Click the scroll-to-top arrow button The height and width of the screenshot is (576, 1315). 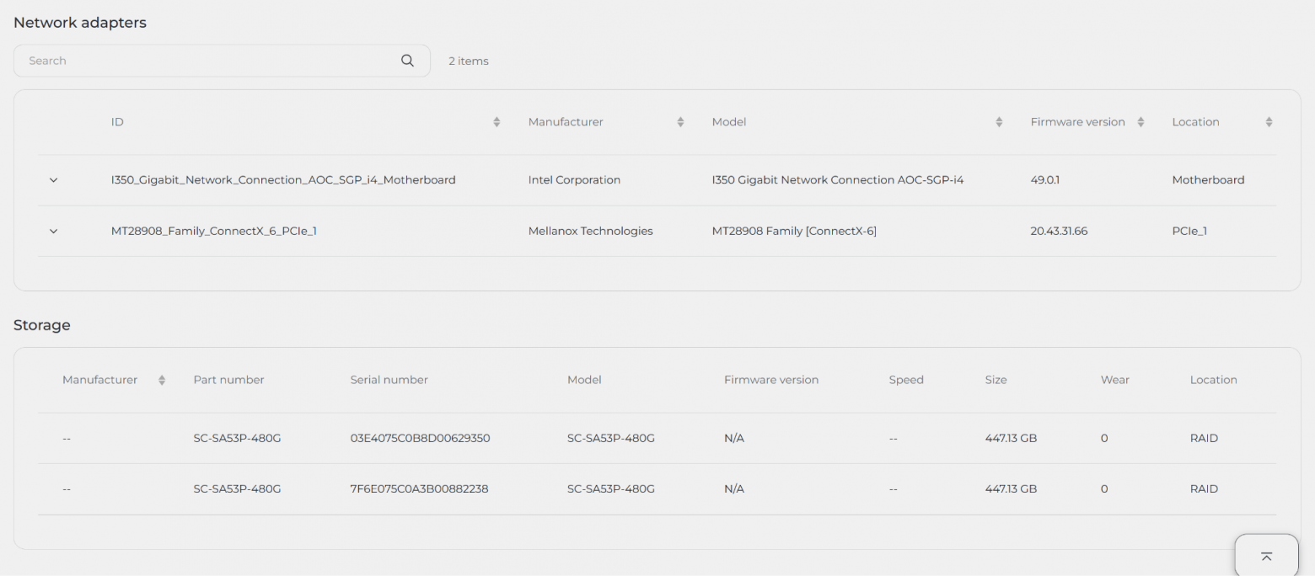[1266, 556]
